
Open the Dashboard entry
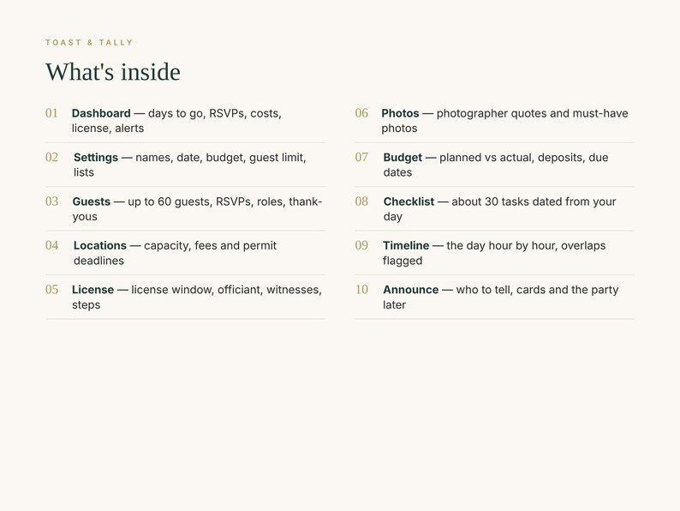click(101, 113)
